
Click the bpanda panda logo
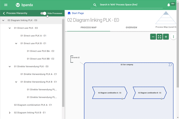[x=18, y=5]
